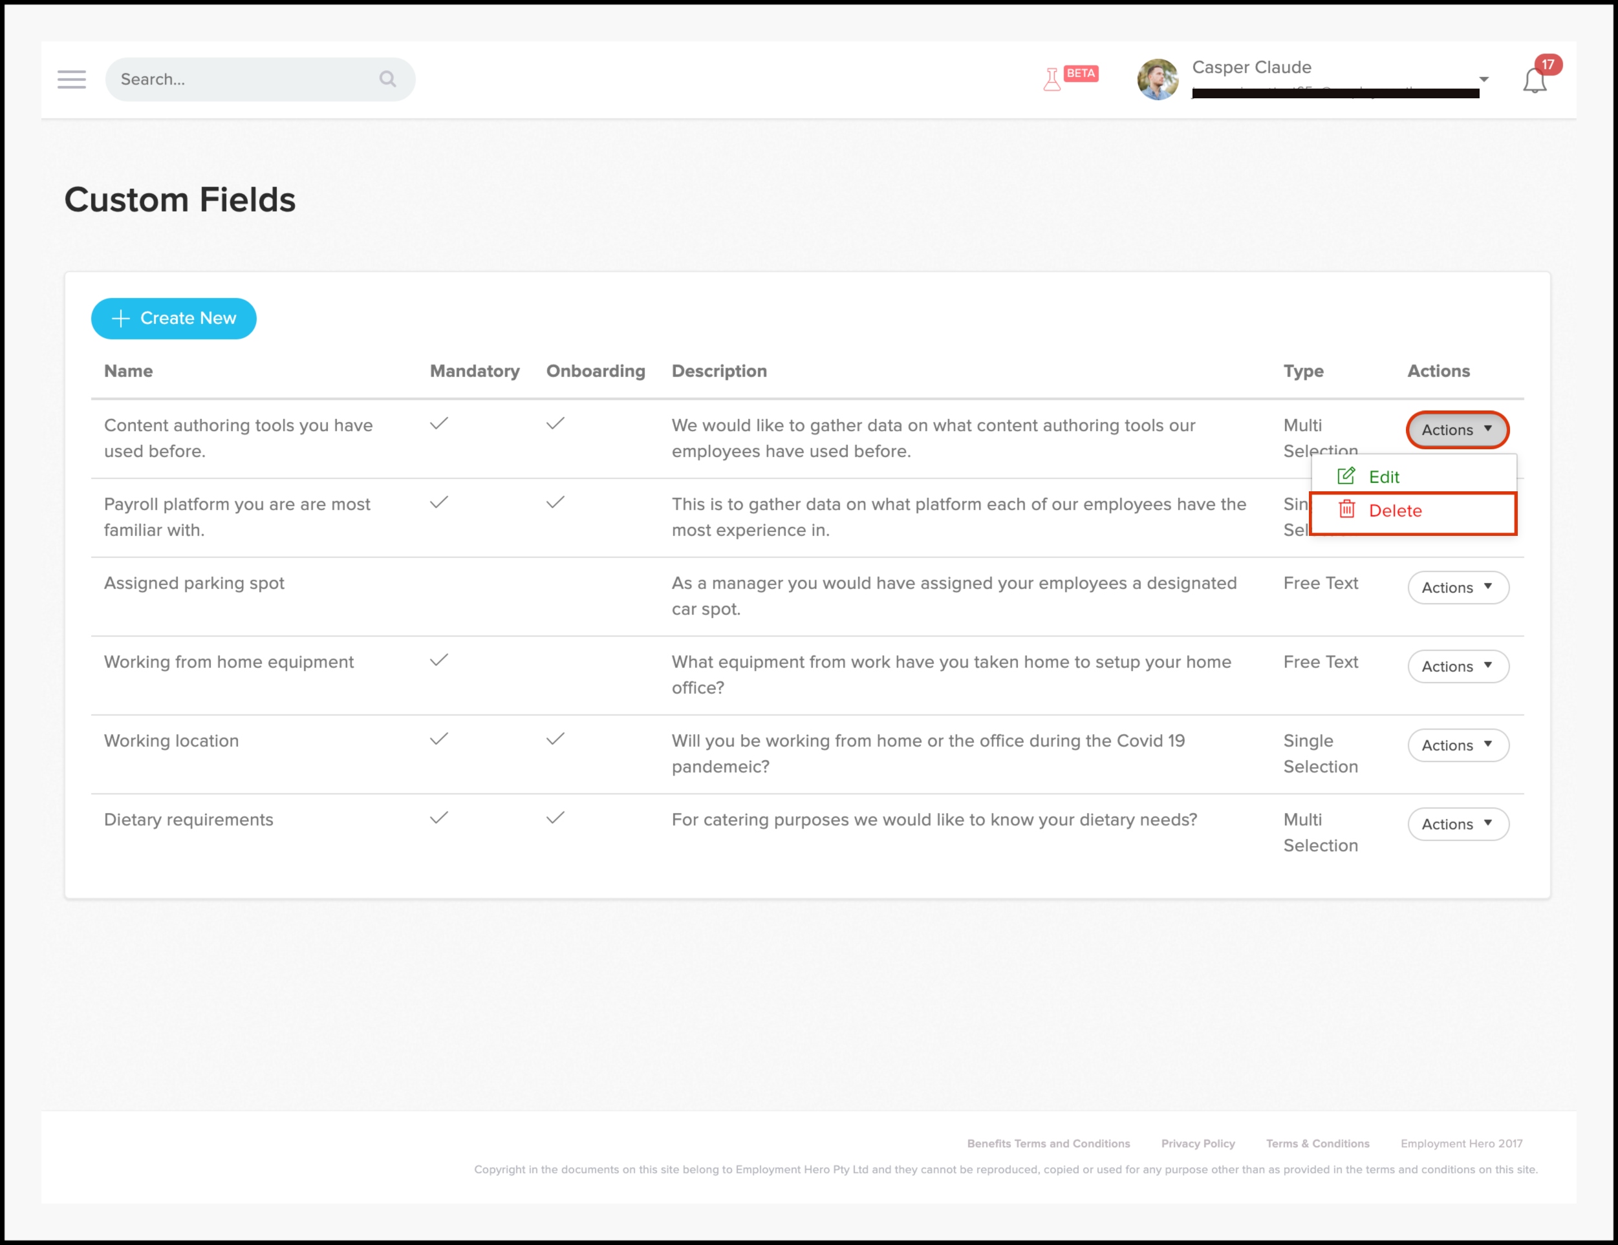Open the hamburger navigation menu
The image size is (1618, 1245).
click(72, 80)
